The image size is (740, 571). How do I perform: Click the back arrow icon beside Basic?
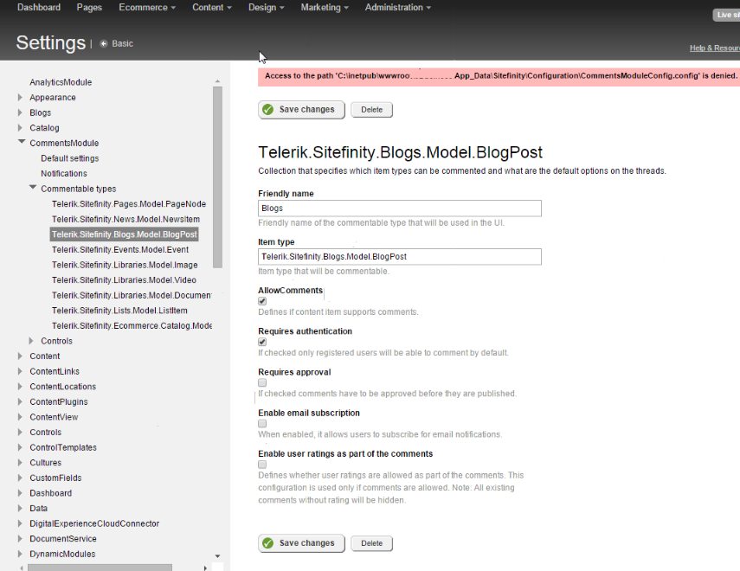tap(104, 44)
